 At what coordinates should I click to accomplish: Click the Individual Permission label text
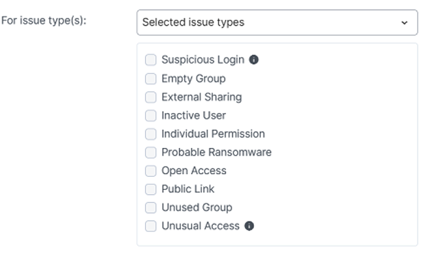coord(213,134)
